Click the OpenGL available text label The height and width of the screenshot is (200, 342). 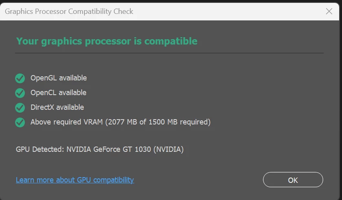click(x=58, y=78)
